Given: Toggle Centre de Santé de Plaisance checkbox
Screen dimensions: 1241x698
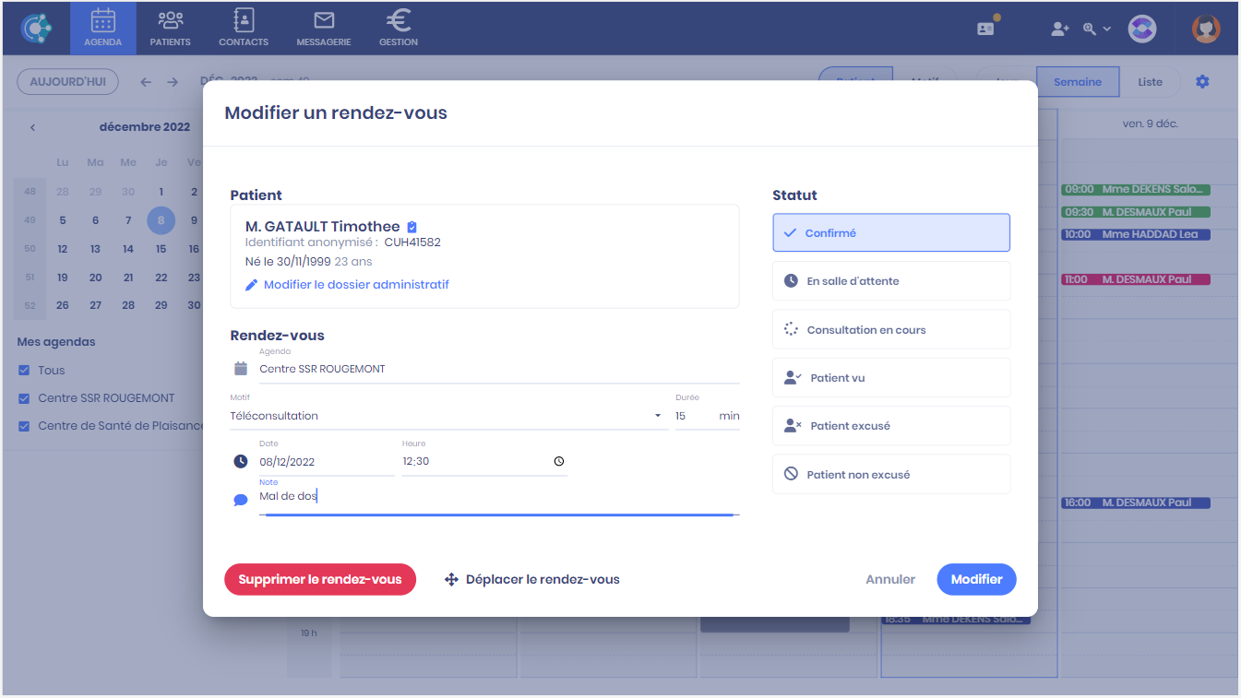Looking at the screenshot, I should pos(24,426).
